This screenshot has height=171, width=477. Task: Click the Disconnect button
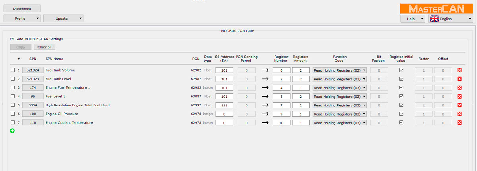pyautogui.click(x=22, y=8)
